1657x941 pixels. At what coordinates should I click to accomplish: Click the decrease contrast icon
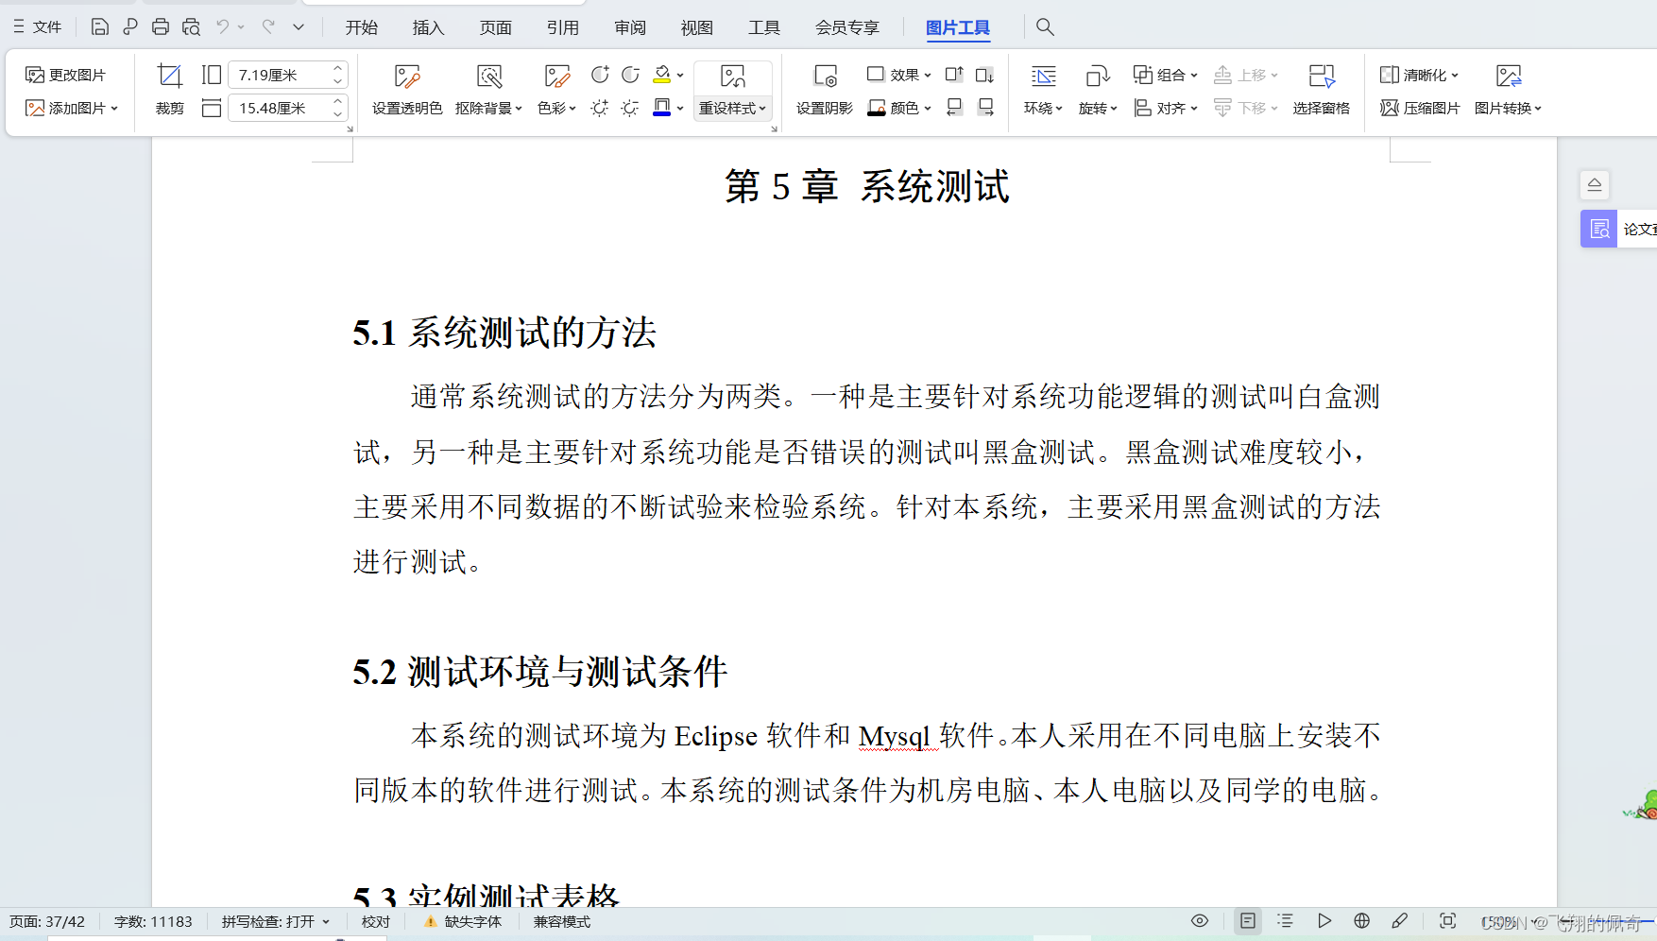pyautogui.click(x=630, y=75)
